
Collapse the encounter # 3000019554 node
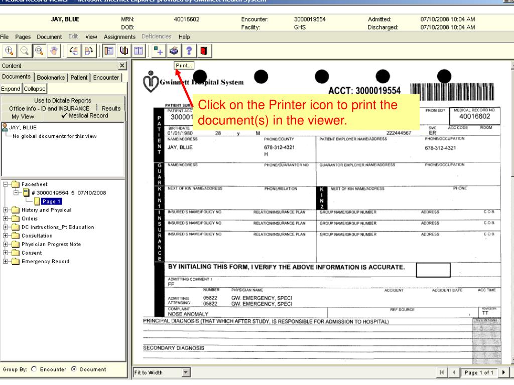pos(16,193)
